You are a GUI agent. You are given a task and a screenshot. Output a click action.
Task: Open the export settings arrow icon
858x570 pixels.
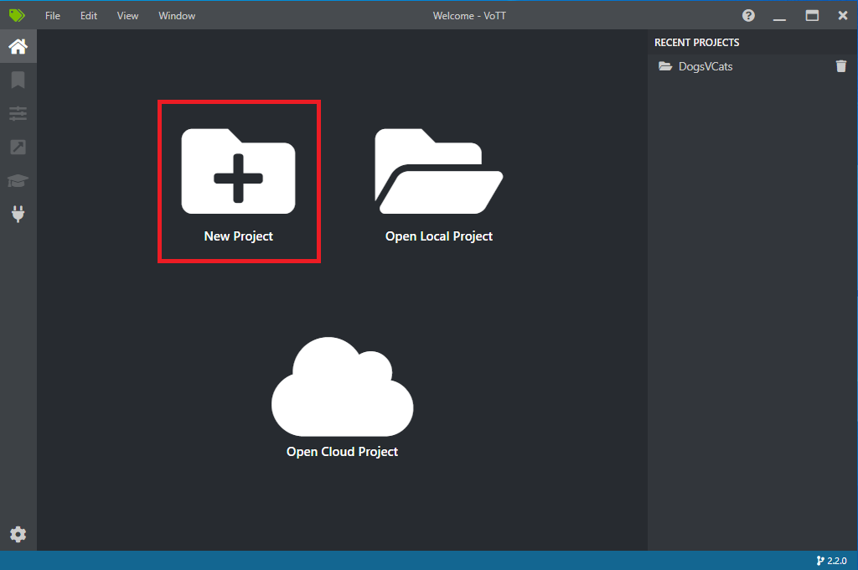pyautogui.click(x=18, y=147)
